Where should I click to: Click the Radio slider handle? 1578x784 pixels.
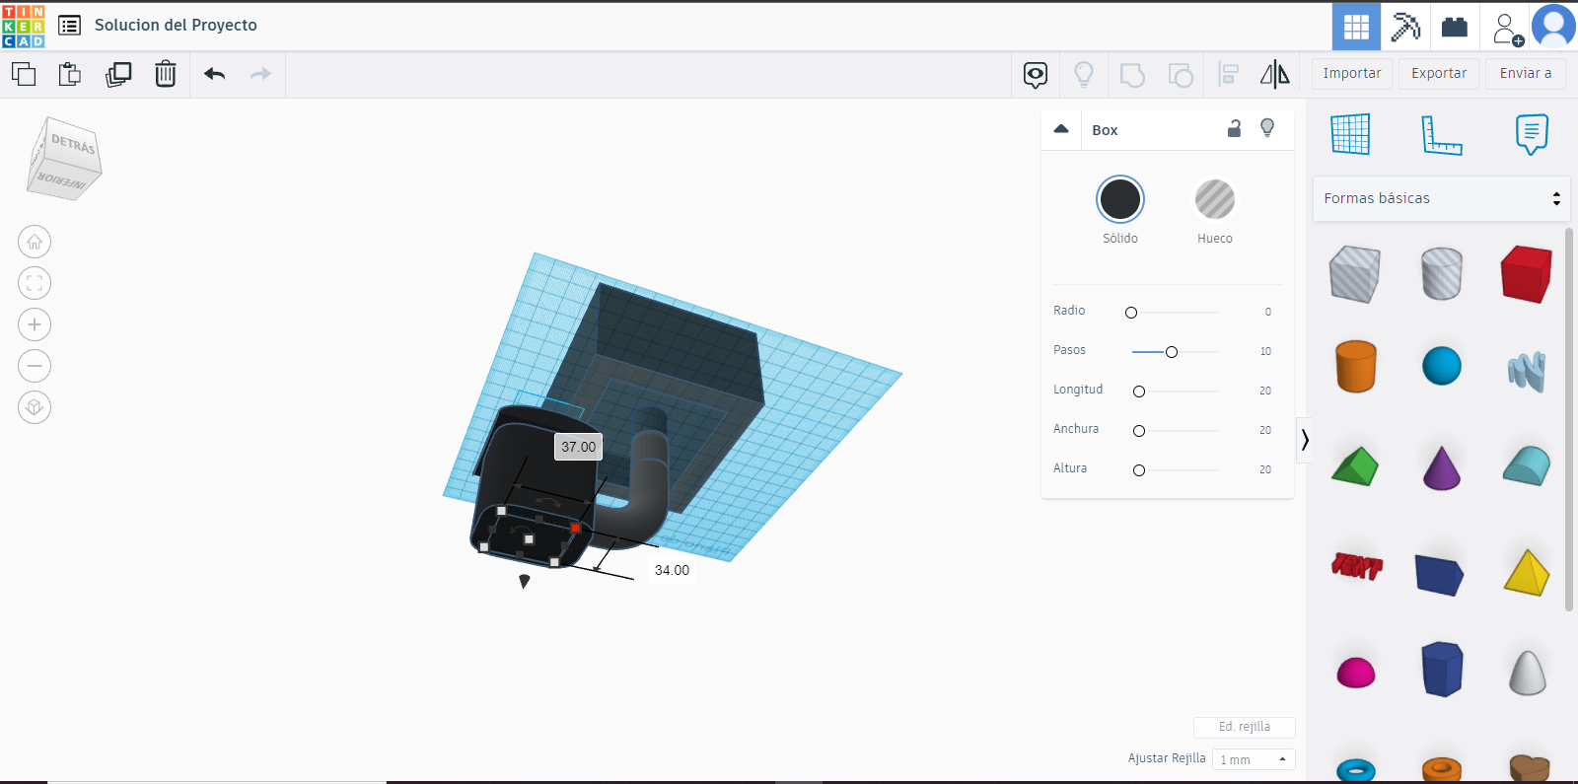tap(1131, 313)
